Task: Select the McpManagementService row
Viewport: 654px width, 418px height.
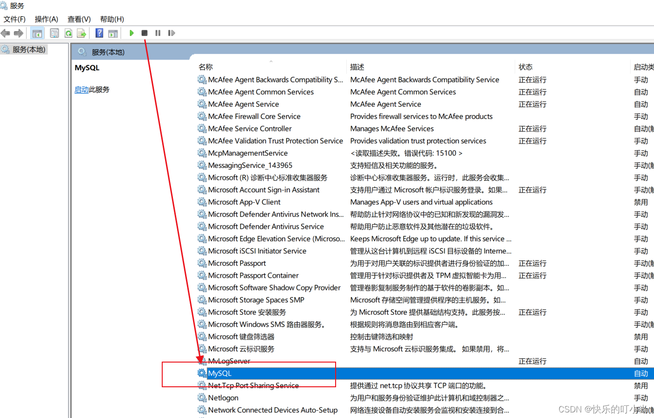Action: pyautogui.click(x=425, y=153)
